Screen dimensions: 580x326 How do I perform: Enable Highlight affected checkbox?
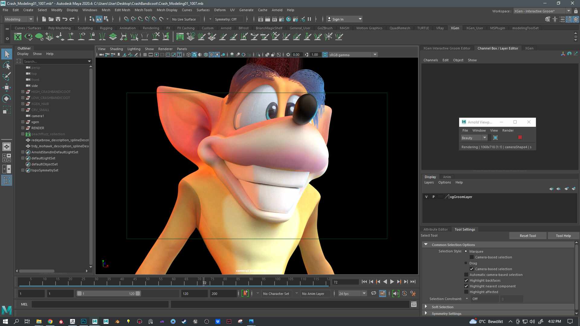(x=466, y=292)
